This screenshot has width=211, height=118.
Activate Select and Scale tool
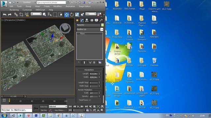77,14
